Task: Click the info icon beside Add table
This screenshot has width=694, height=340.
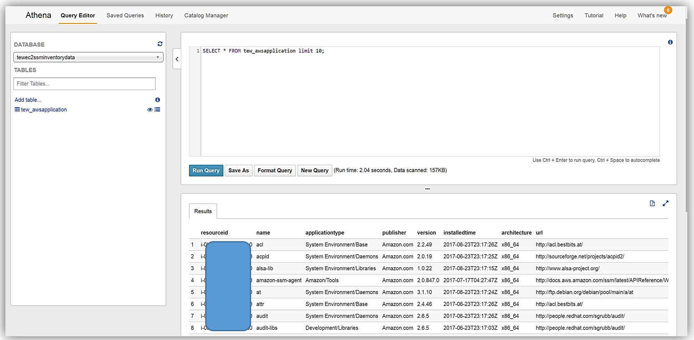Action: (x=158, y=100)
